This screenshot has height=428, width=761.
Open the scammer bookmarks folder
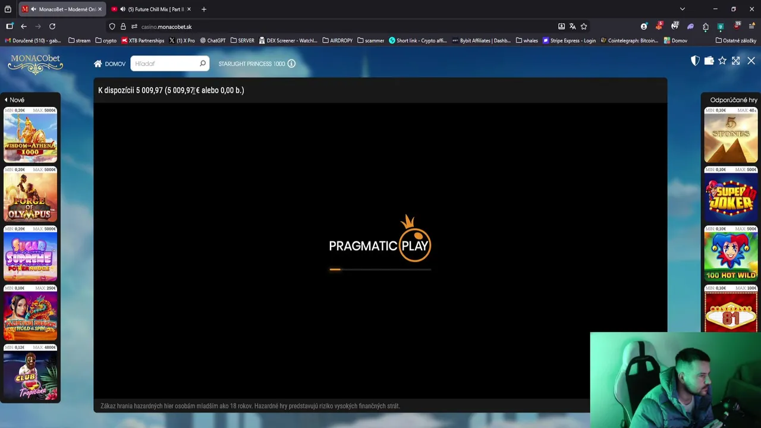point(371,40)
